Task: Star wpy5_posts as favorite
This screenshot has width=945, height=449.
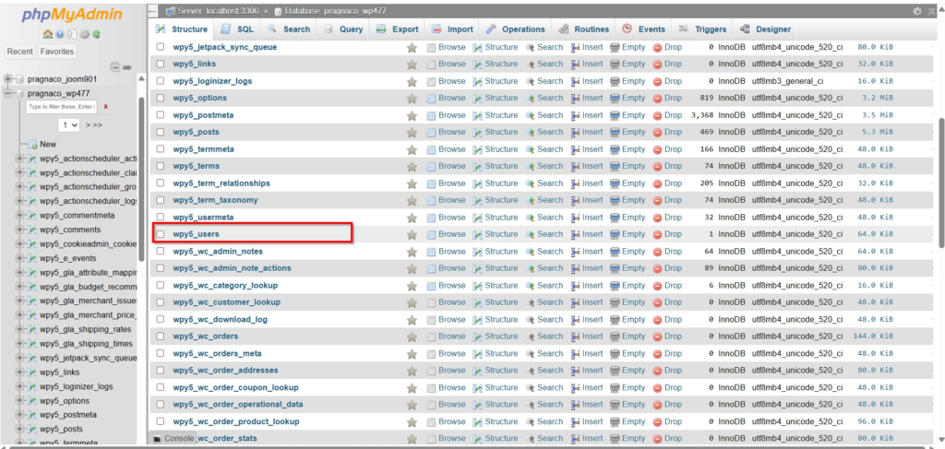Action: click(x=412, y=132)
